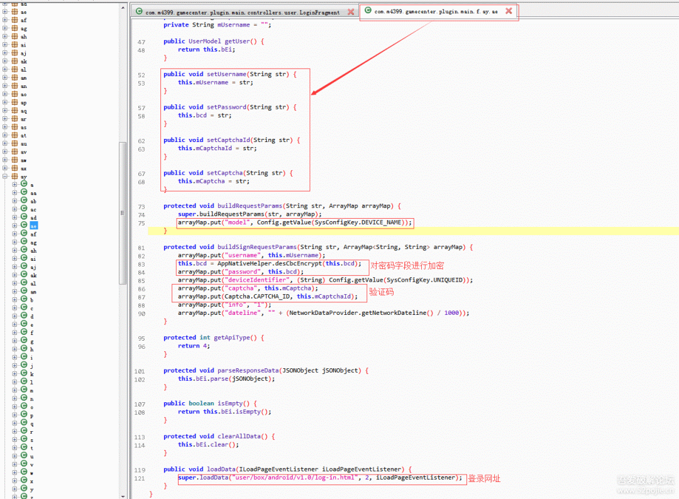Expand class n under package ay

click(14, 398)
